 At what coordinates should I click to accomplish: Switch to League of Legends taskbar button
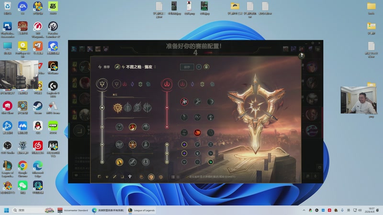point(142,210)
